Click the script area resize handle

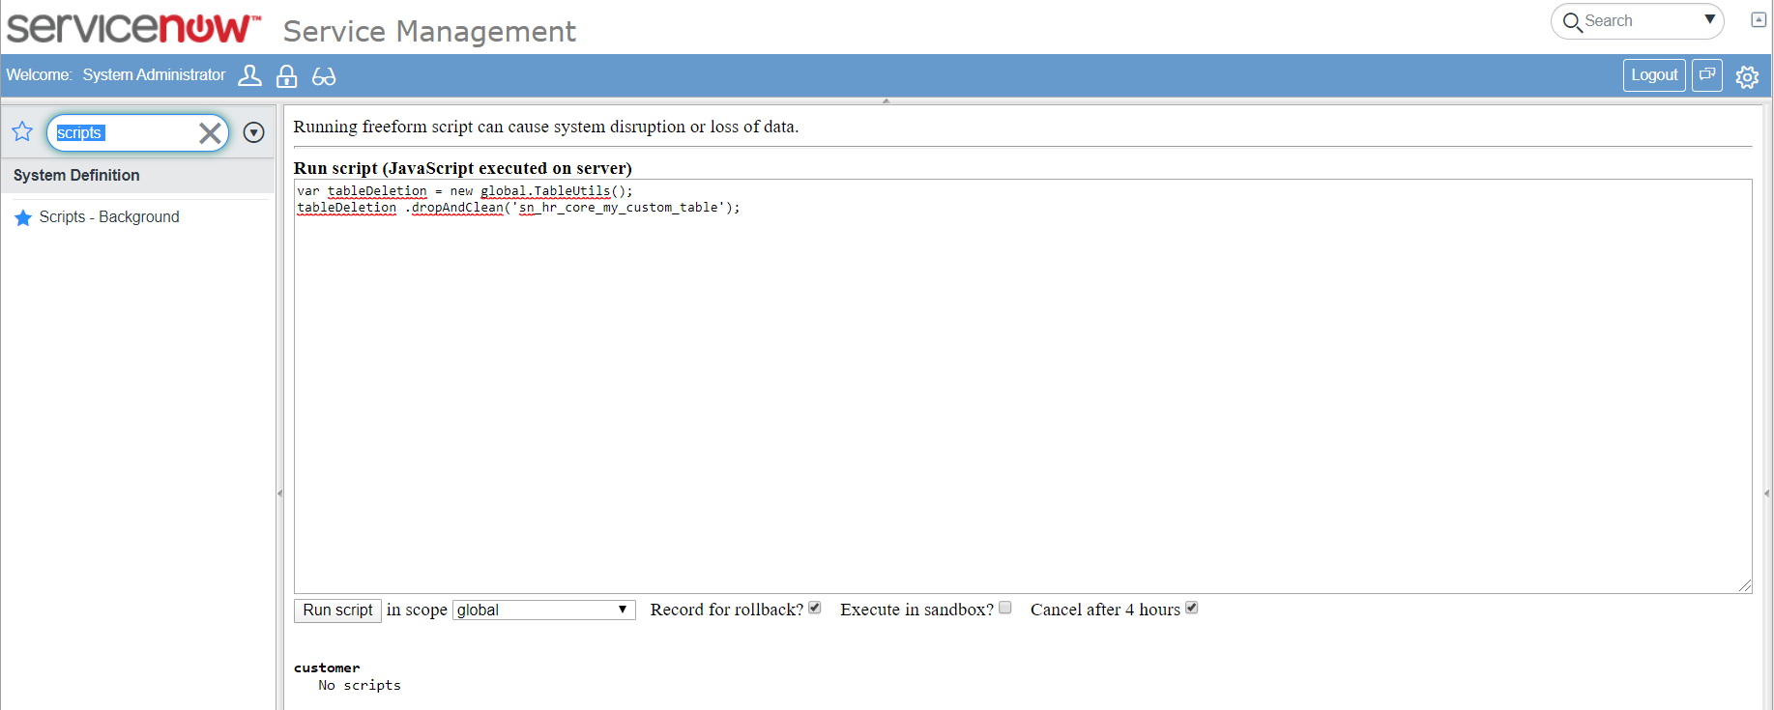coord(1744,585)
